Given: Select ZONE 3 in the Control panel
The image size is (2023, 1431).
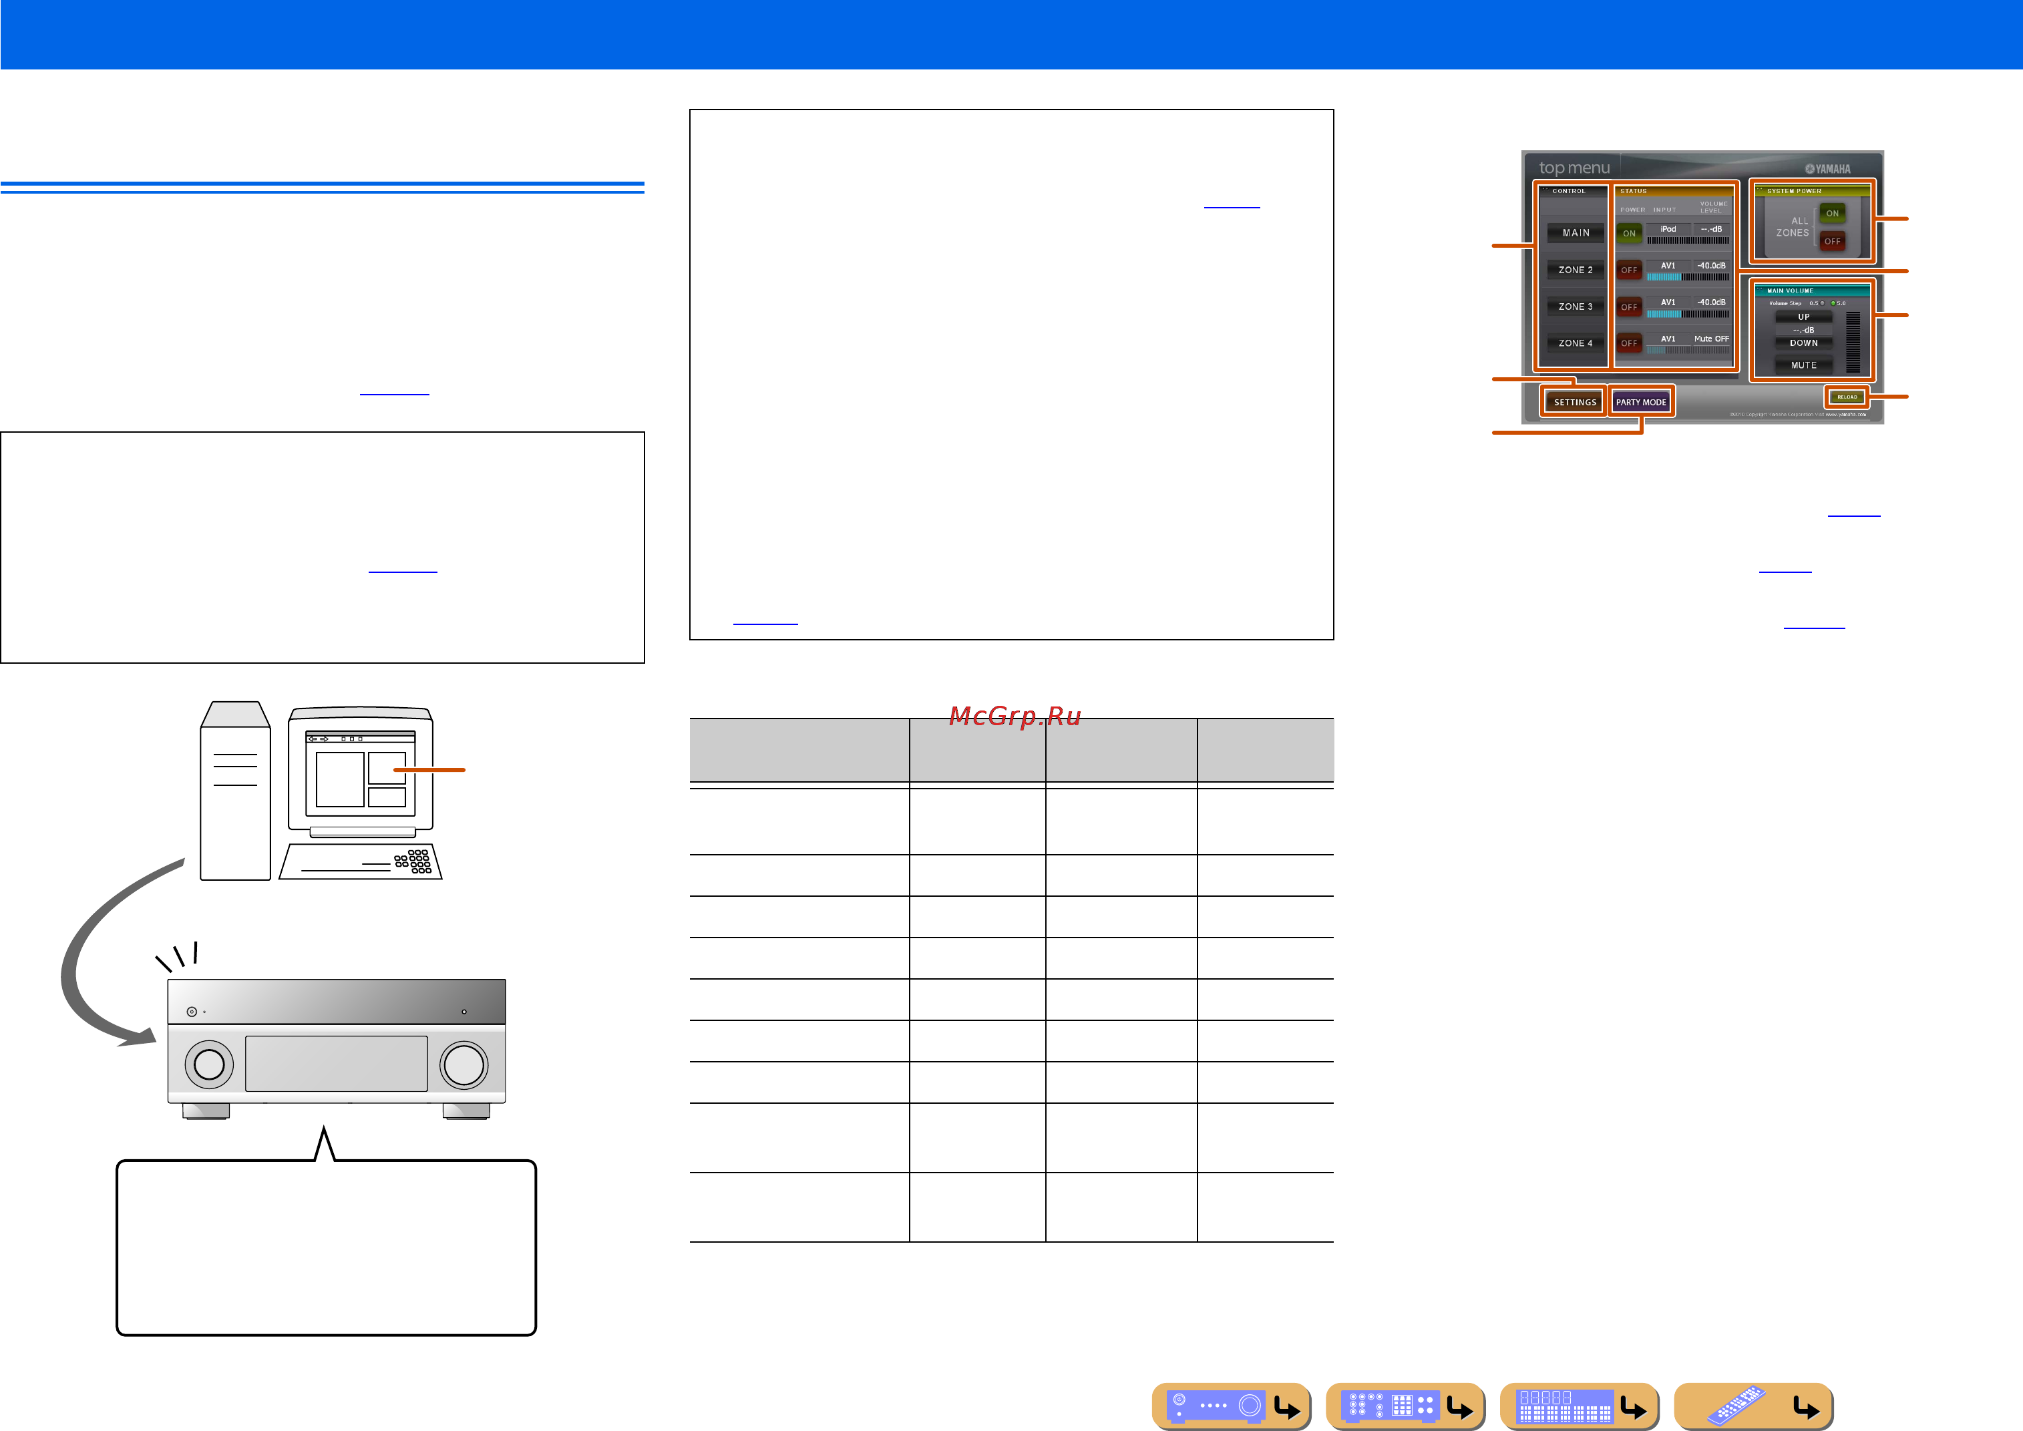Looking at the screenshot, I should pyautogui.click(x=1576, y=306).
